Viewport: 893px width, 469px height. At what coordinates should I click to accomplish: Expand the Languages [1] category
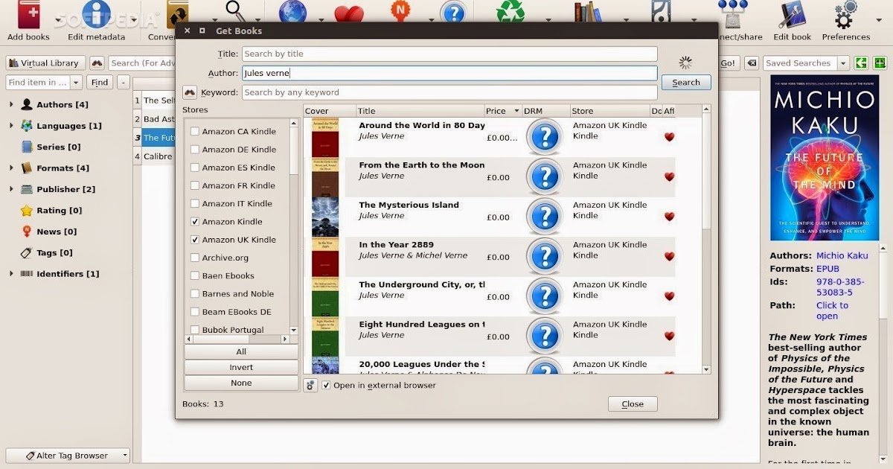point(11,126)
